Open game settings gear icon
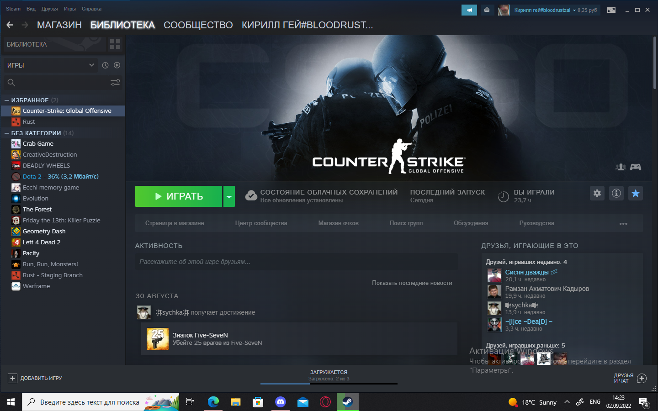Screen dimensions: 658x411 click(x=597, y=193)
